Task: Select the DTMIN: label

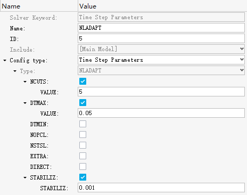Action: 39,124
